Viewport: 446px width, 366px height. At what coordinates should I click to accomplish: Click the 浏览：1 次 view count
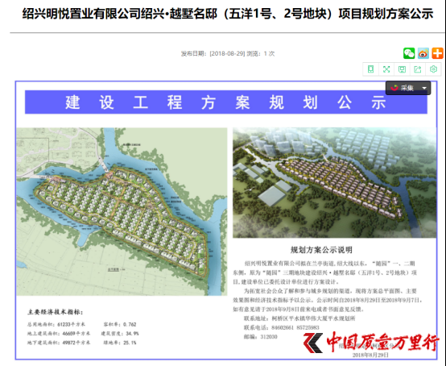[261, 53]
